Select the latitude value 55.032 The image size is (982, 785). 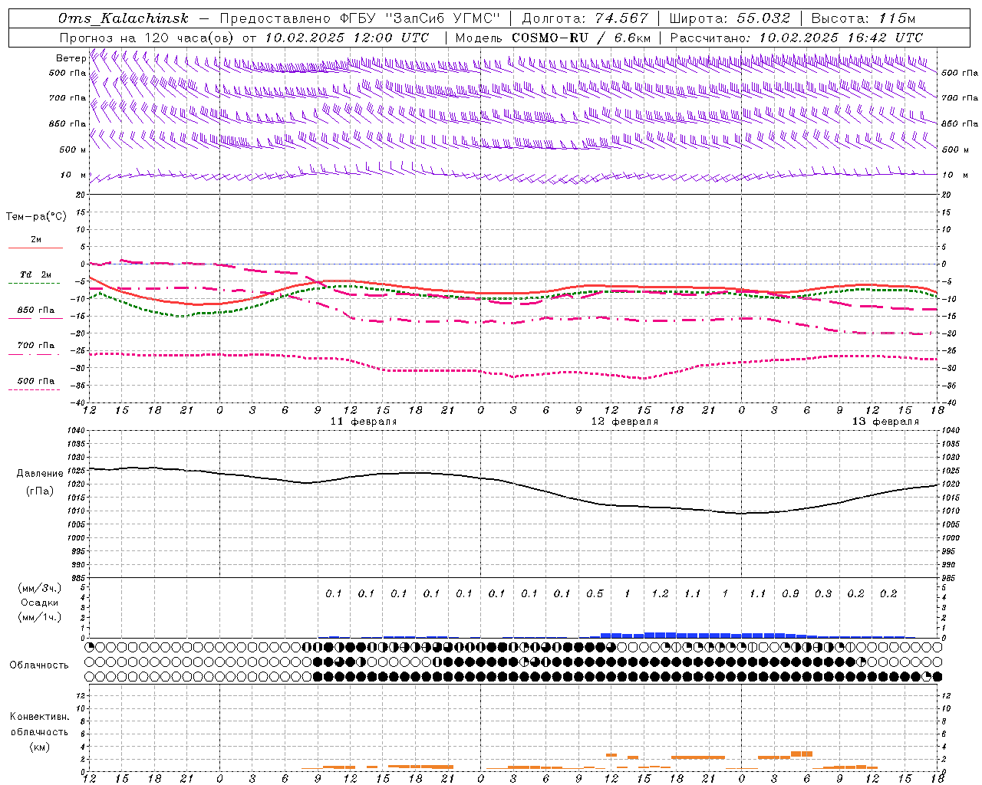pyautogui.click(x=763, y=18)
